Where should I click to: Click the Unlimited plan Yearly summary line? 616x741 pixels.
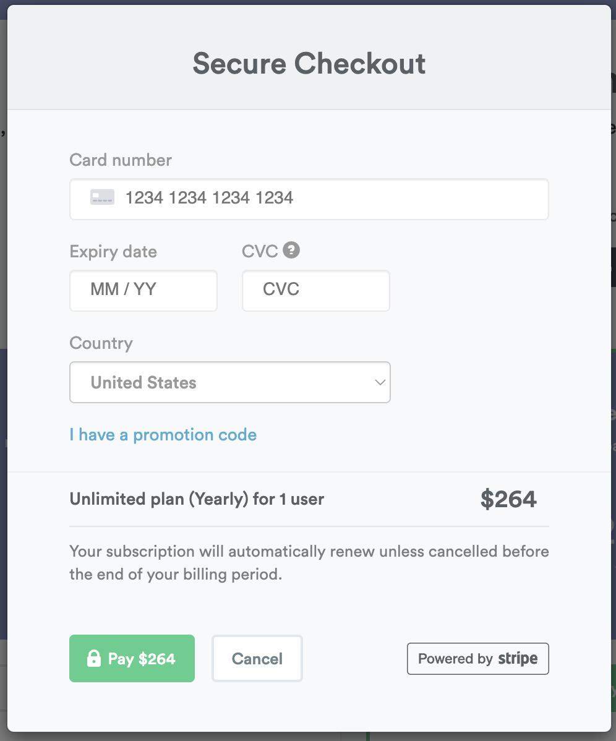click(197, 499)
